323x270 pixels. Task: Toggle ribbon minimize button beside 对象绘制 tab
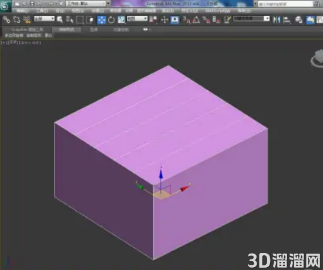point(146,29)
